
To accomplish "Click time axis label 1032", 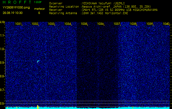I will [35, 24].
